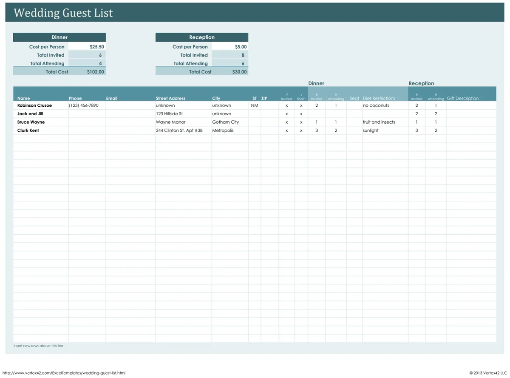This screenshot has width=510, height=378.
Task: Toggle the RSVP x mark for Bruce Wayne
Action: pyautogui.click(x=301, y=122)
